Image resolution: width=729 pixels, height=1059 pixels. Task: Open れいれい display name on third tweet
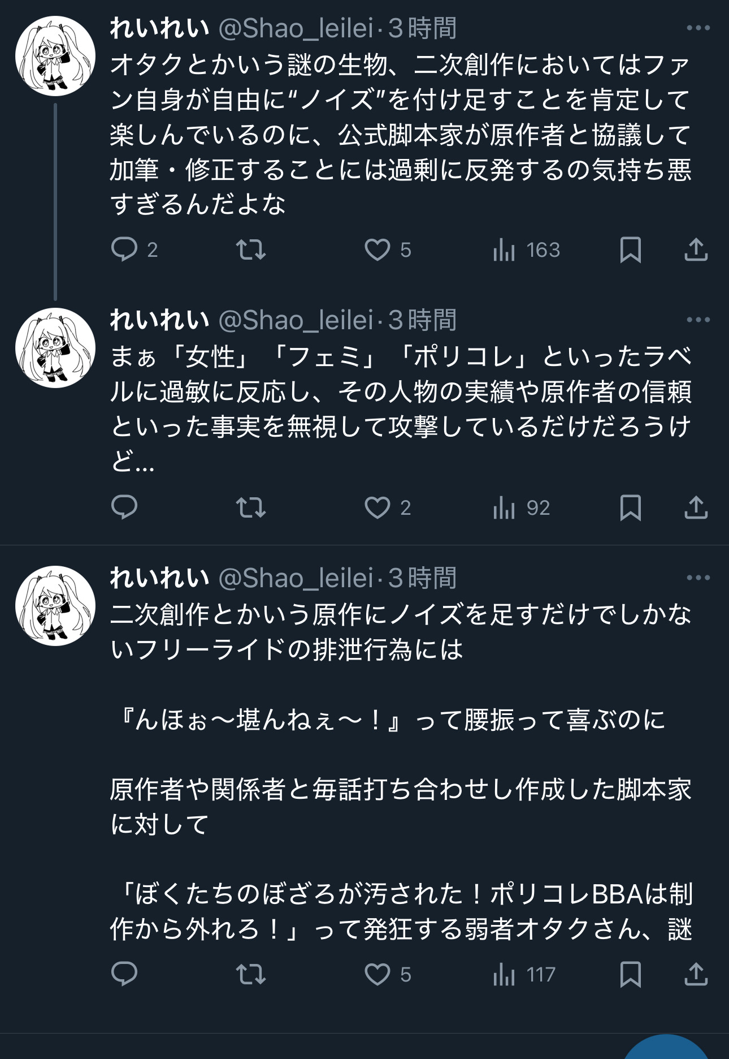[x=159, y=578]
